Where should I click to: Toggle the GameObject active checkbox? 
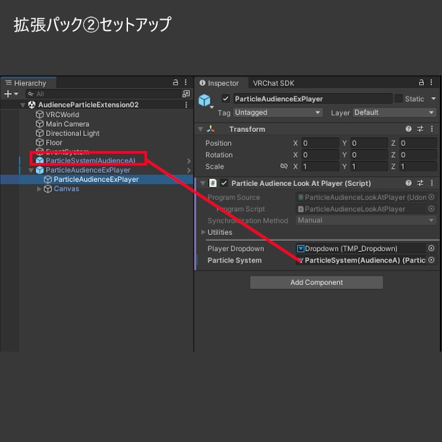[226, 99]
